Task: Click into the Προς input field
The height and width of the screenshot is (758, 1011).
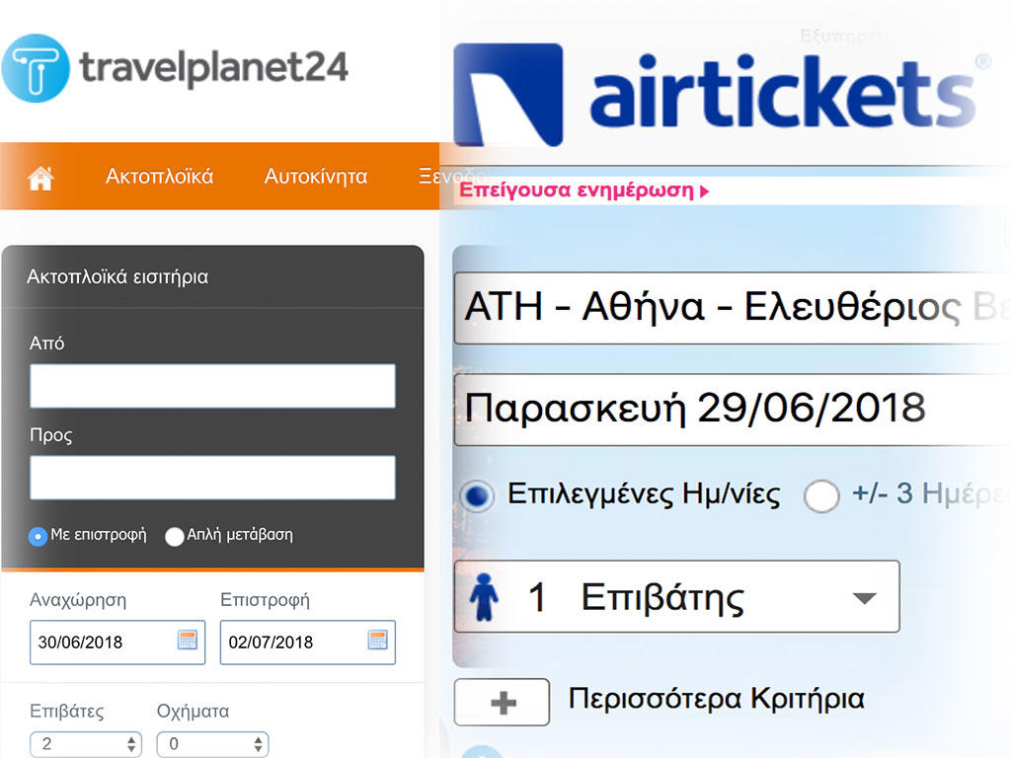Action: (x=213, y=478)
